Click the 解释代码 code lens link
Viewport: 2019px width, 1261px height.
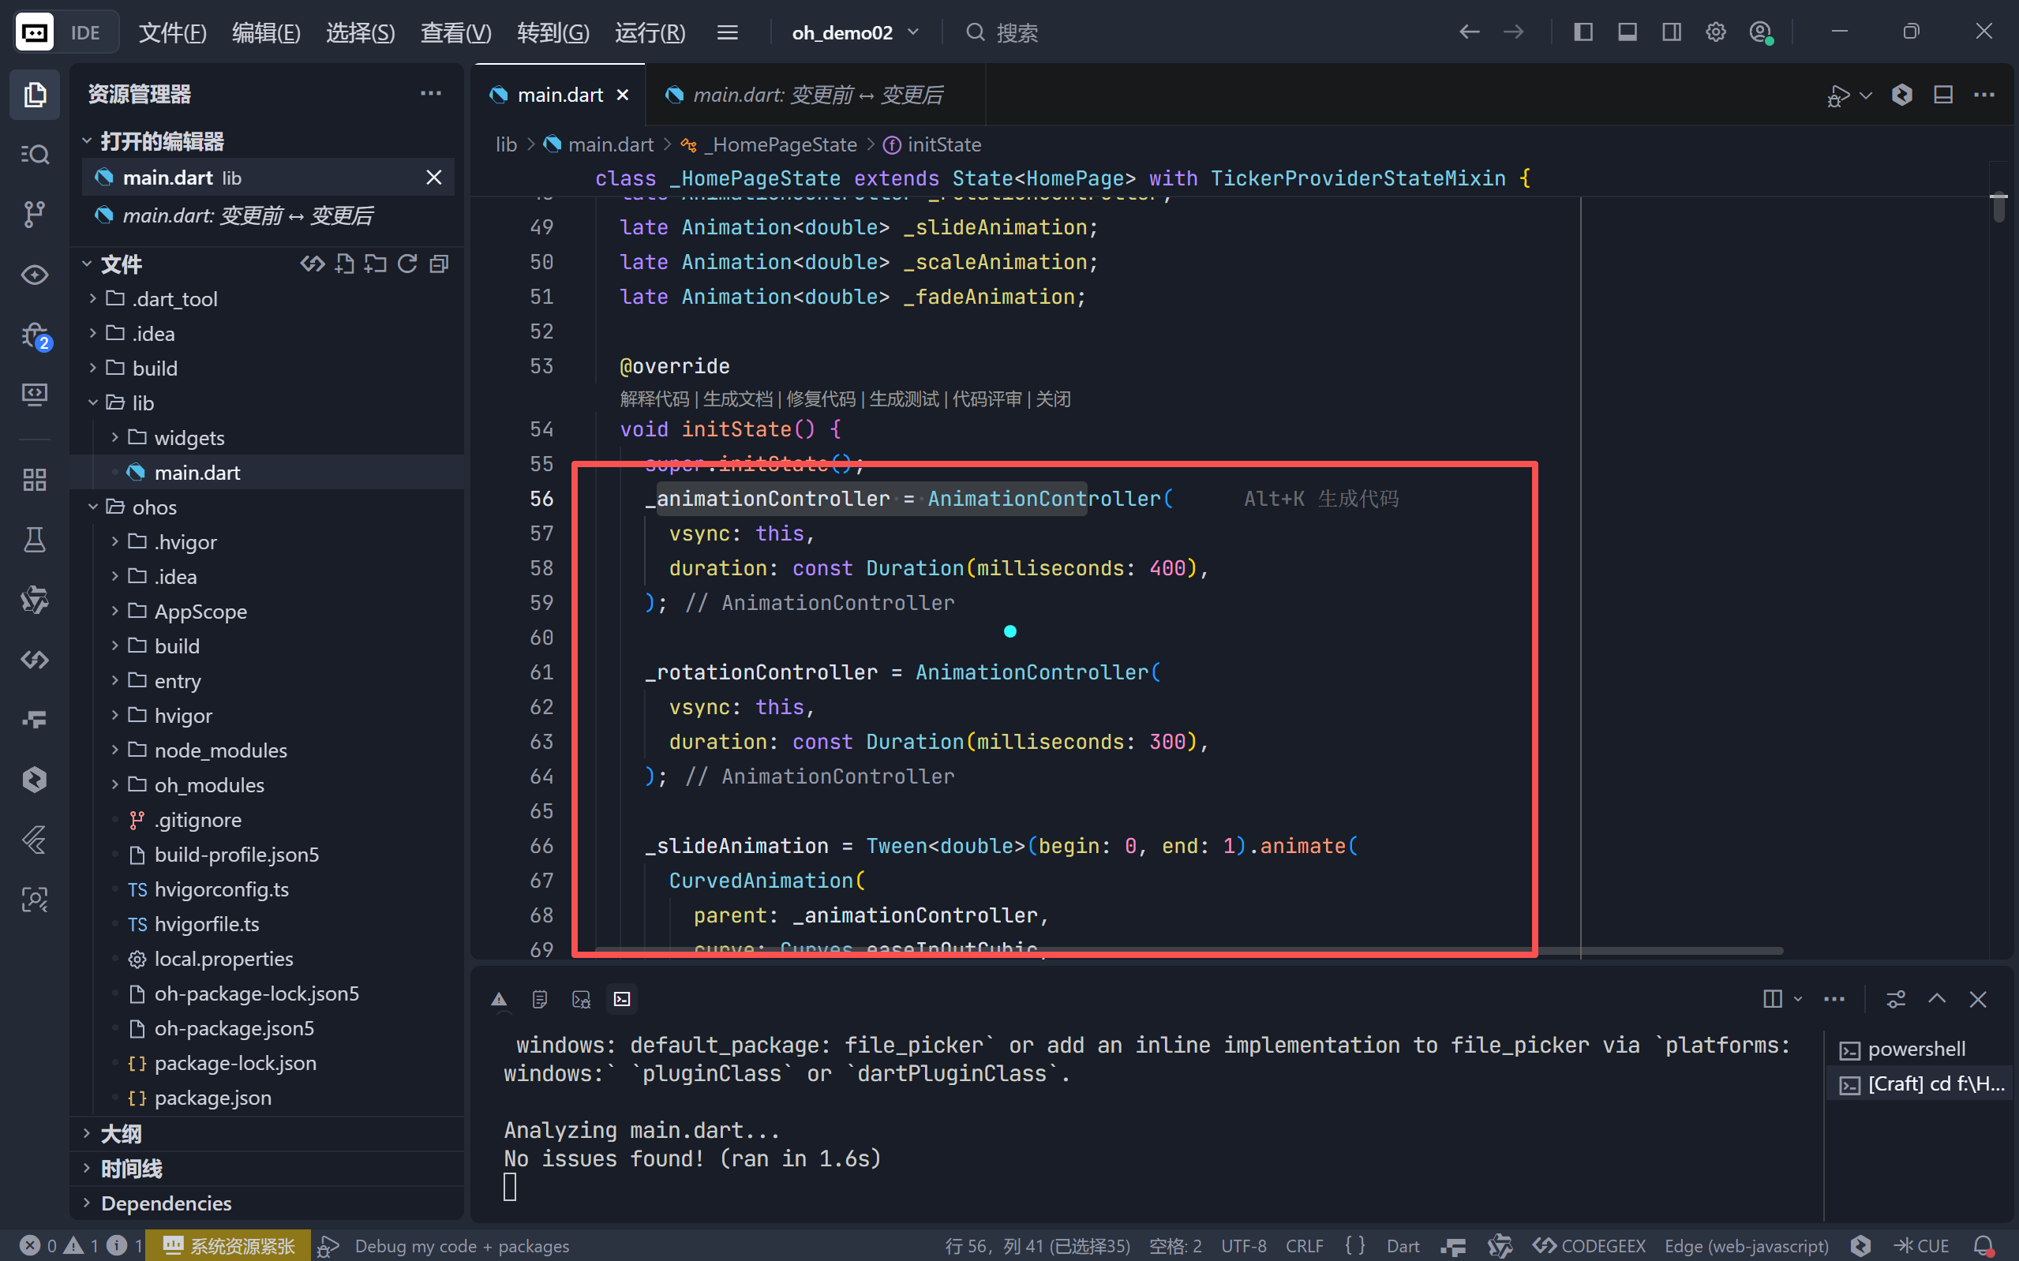pos(654,399)
